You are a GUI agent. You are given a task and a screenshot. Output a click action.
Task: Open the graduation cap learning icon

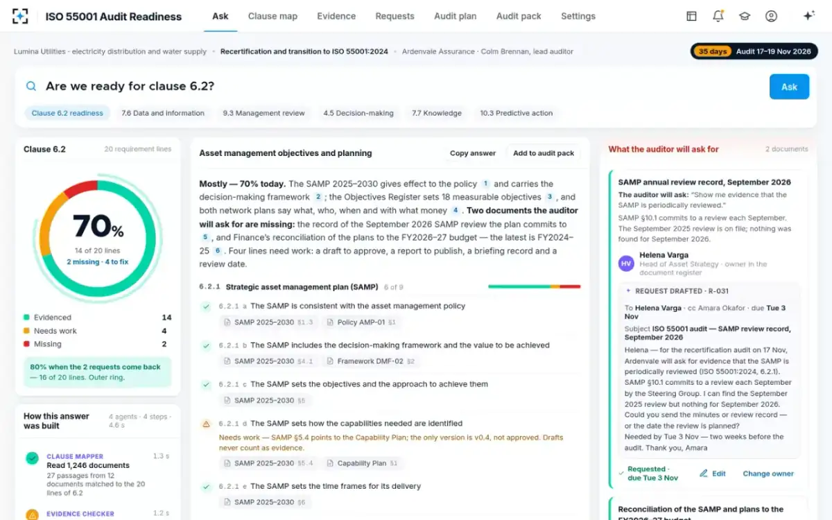point(745,16)
